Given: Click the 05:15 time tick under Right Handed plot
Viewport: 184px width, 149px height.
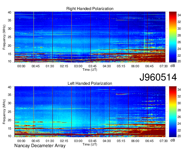Looking at the screenshot, I should (121, 66).
